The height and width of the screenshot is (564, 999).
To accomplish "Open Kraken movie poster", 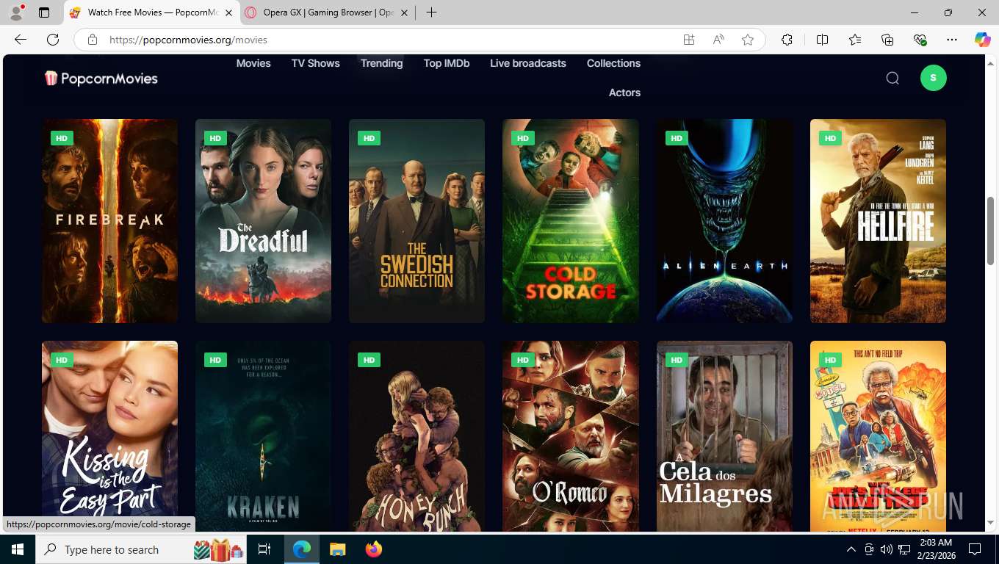I will click(x=263, y=436).
